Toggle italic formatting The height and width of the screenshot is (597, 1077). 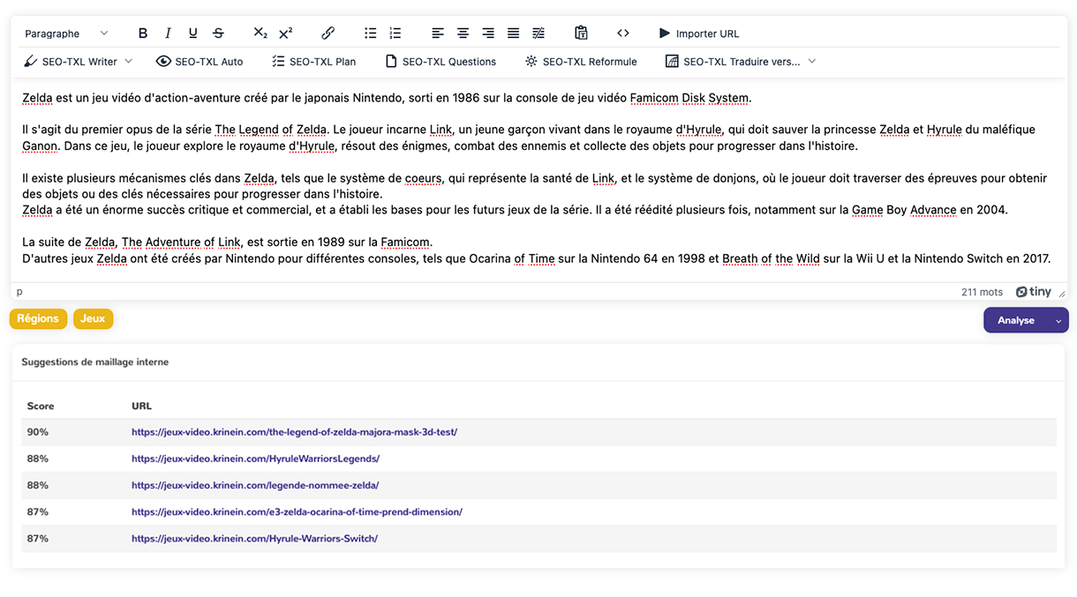pos(168,34)
